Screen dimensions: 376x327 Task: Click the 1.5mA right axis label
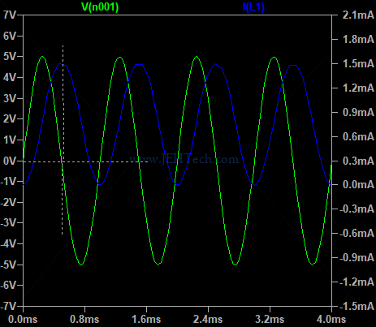coord(358,63)
